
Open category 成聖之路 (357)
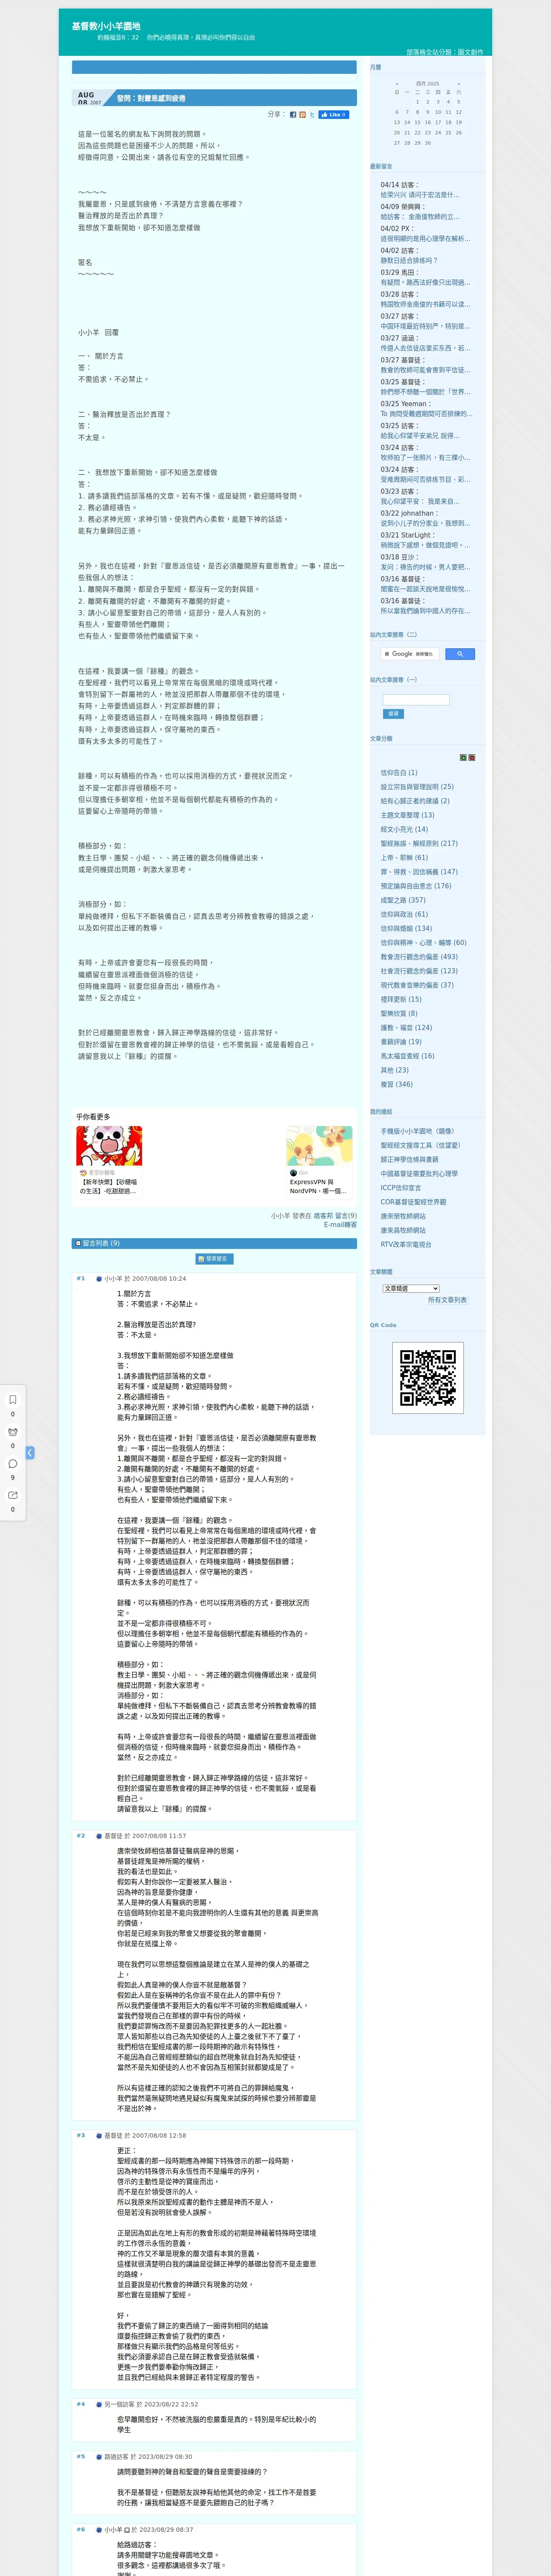tap(403, 900)
